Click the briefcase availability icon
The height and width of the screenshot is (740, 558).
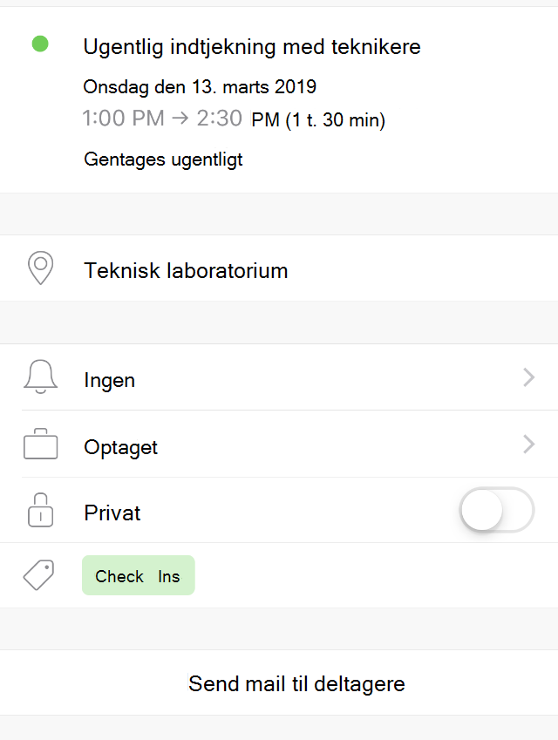(41, 444)
